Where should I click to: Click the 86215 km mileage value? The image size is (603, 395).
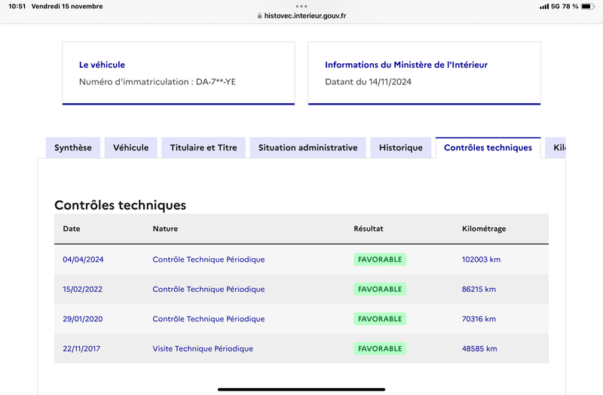(x=479, y=290)
